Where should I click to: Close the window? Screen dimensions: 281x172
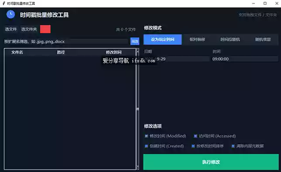(277, 3)
